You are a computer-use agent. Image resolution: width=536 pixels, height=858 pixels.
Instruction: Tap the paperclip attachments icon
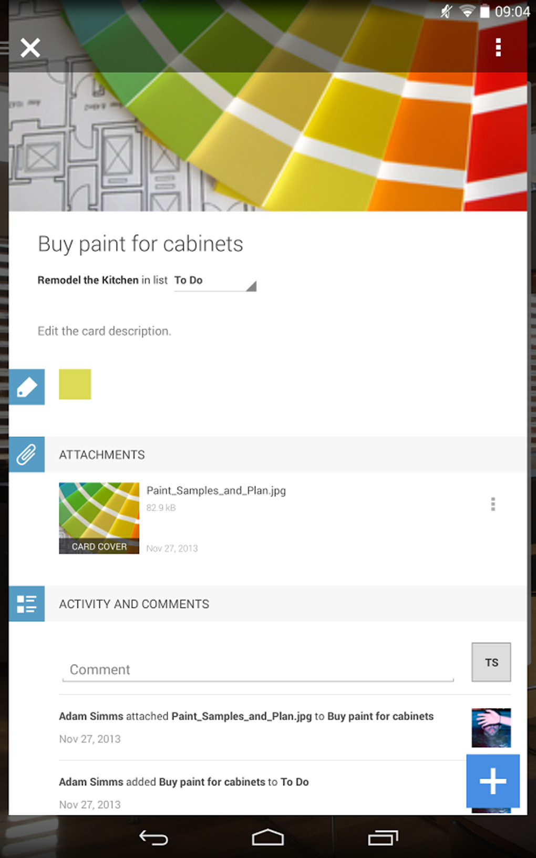[x=27, y=454]
